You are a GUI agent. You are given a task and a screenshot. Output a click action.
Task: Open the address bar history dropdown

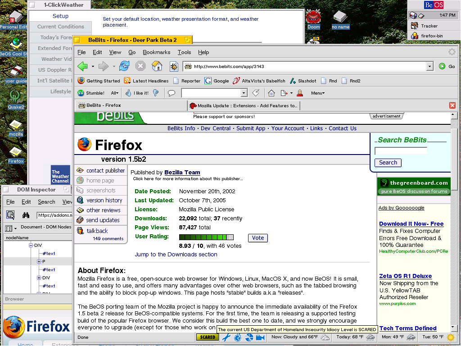coord(429,67)
